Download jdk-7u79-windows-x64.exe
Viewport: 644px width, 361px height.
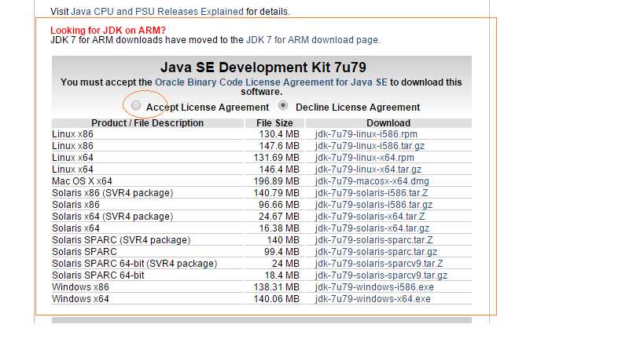pyautogui.click(x=373, y=299)
